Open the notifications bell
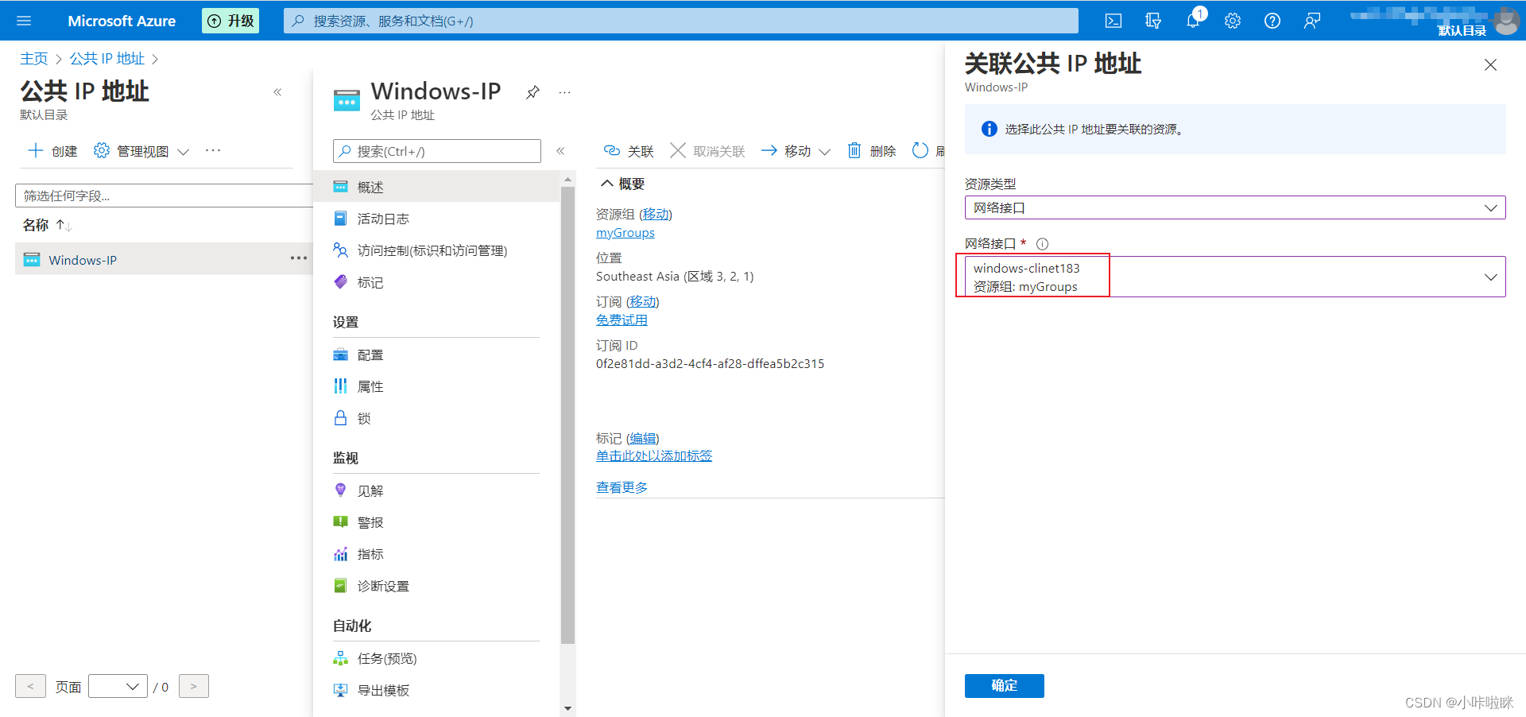Image resolution: width=1526 pixels, height=717 pixels. 1193,21
